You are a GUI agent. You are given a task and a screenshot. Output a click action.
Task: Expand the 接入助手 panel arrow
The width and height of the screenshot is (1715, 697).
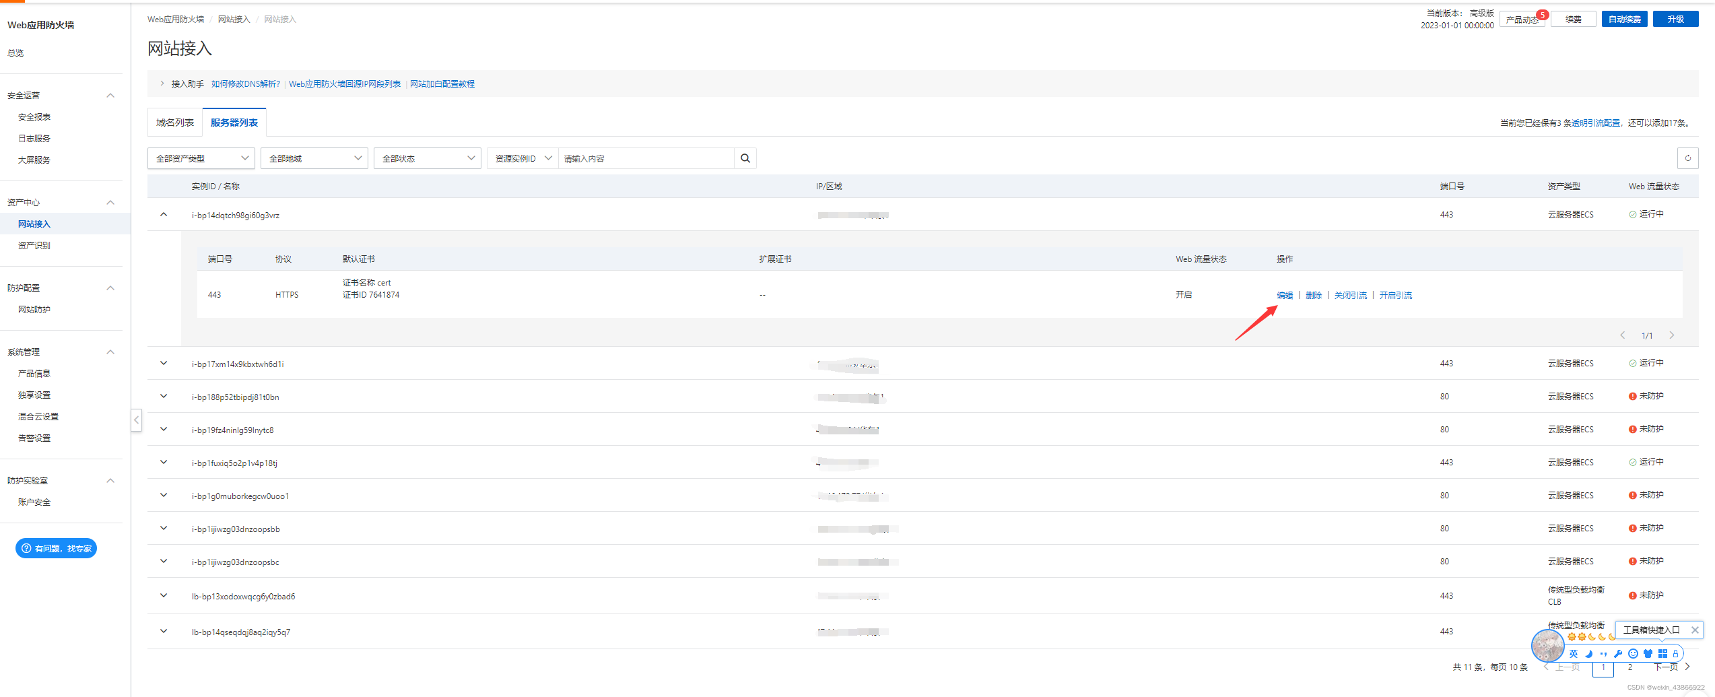162,84
